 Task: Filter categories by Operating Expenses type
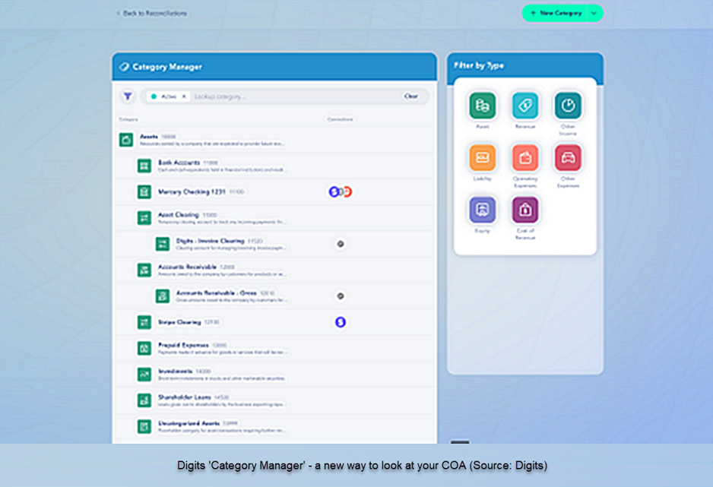pyautogui.click(x=524, y=157)
